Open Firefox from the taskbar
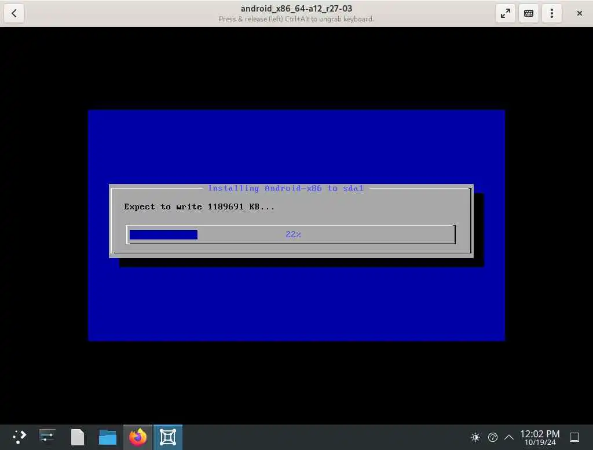 pyautogui.click(x=138, y=437)
